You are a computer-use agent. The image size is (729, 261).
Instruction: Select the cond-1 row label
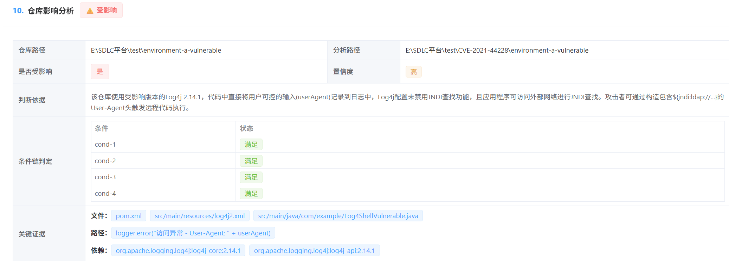point(105,145)
